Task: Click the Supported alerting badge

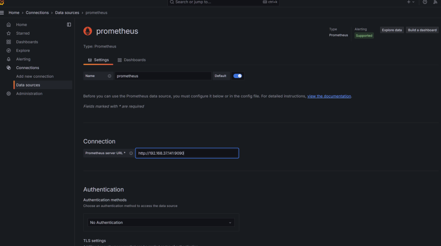Action: coord(364,35)
